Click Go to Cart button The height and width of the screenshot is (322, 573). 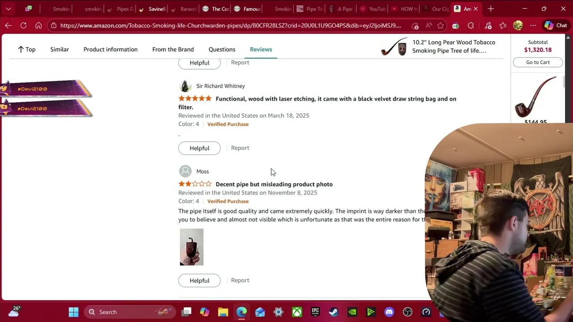coord(538,62)
